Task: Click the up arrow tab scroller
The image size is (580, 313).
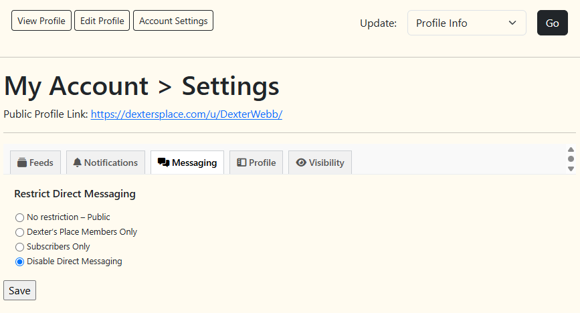Action: pos(571,149)
